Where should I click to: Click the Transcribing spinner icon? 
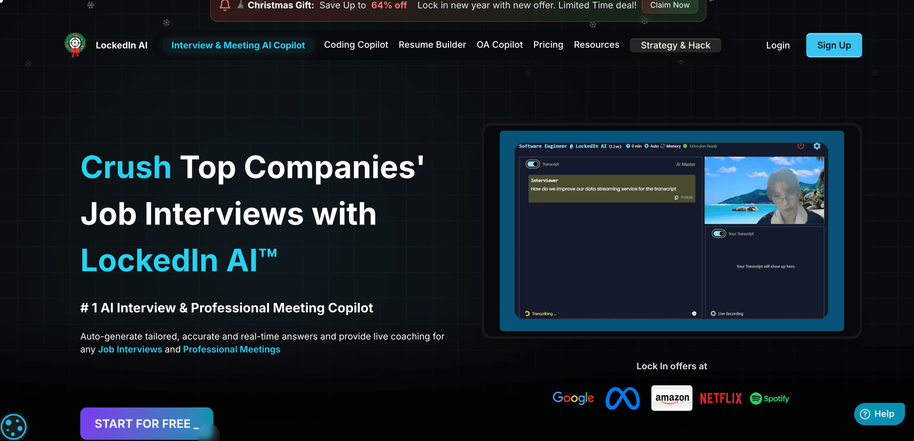click(x=527, y=314)
